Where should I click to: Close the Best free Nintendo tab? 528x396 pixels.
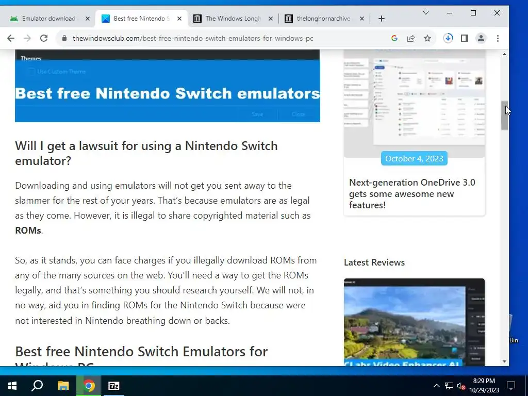click(179, 19)
